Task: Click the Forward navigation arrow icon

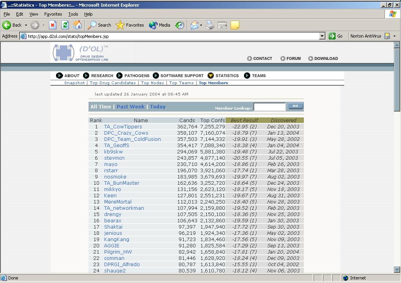Action: tap(35, 25)
